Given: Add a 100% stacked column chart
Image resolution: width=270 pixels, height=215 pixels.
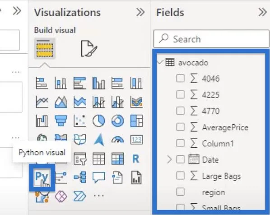Looking at the screenshot, I should [x=136, y=83].
